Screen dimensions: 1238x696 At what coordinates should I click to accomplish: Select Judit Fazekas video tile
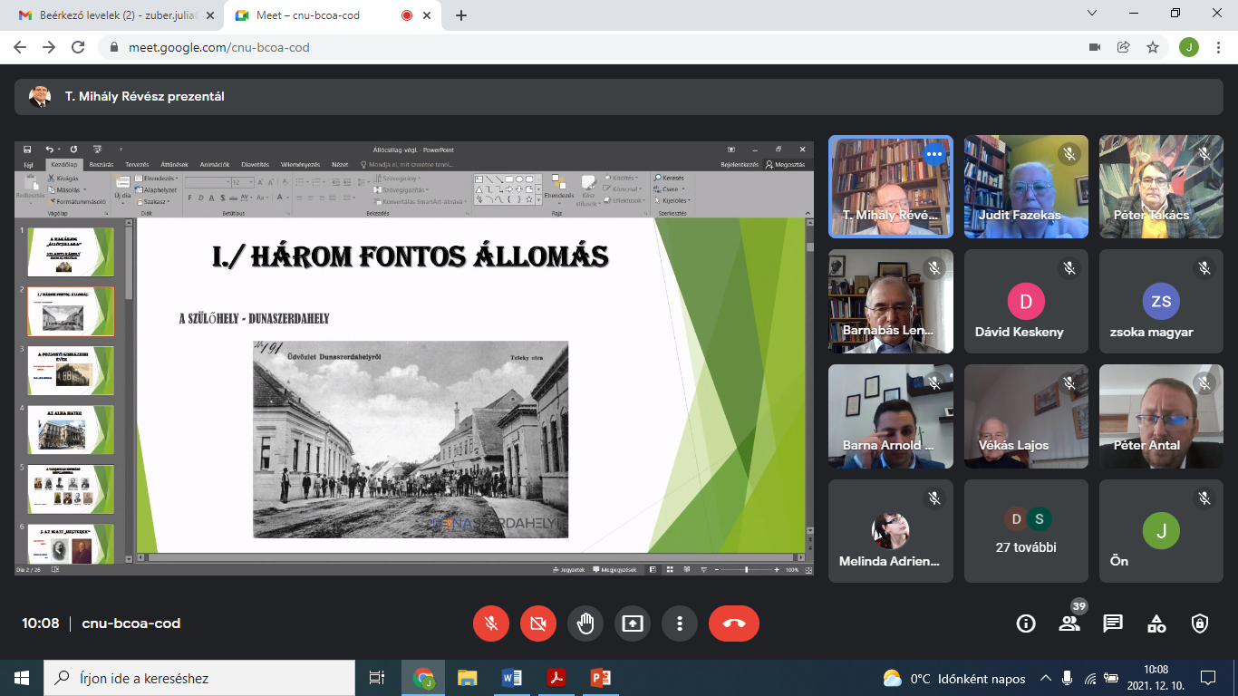1026,187
